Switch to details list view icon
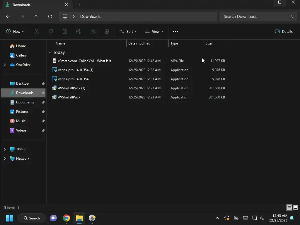Viewport: 300px width, 225px height. pyautogui.click(x=289, y=207)
